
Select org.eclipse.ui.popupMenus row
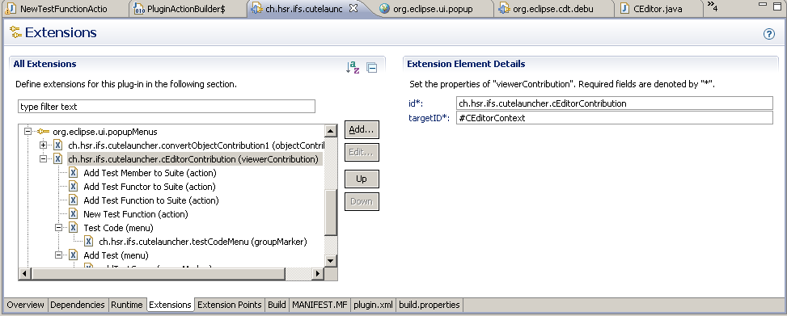104,132
